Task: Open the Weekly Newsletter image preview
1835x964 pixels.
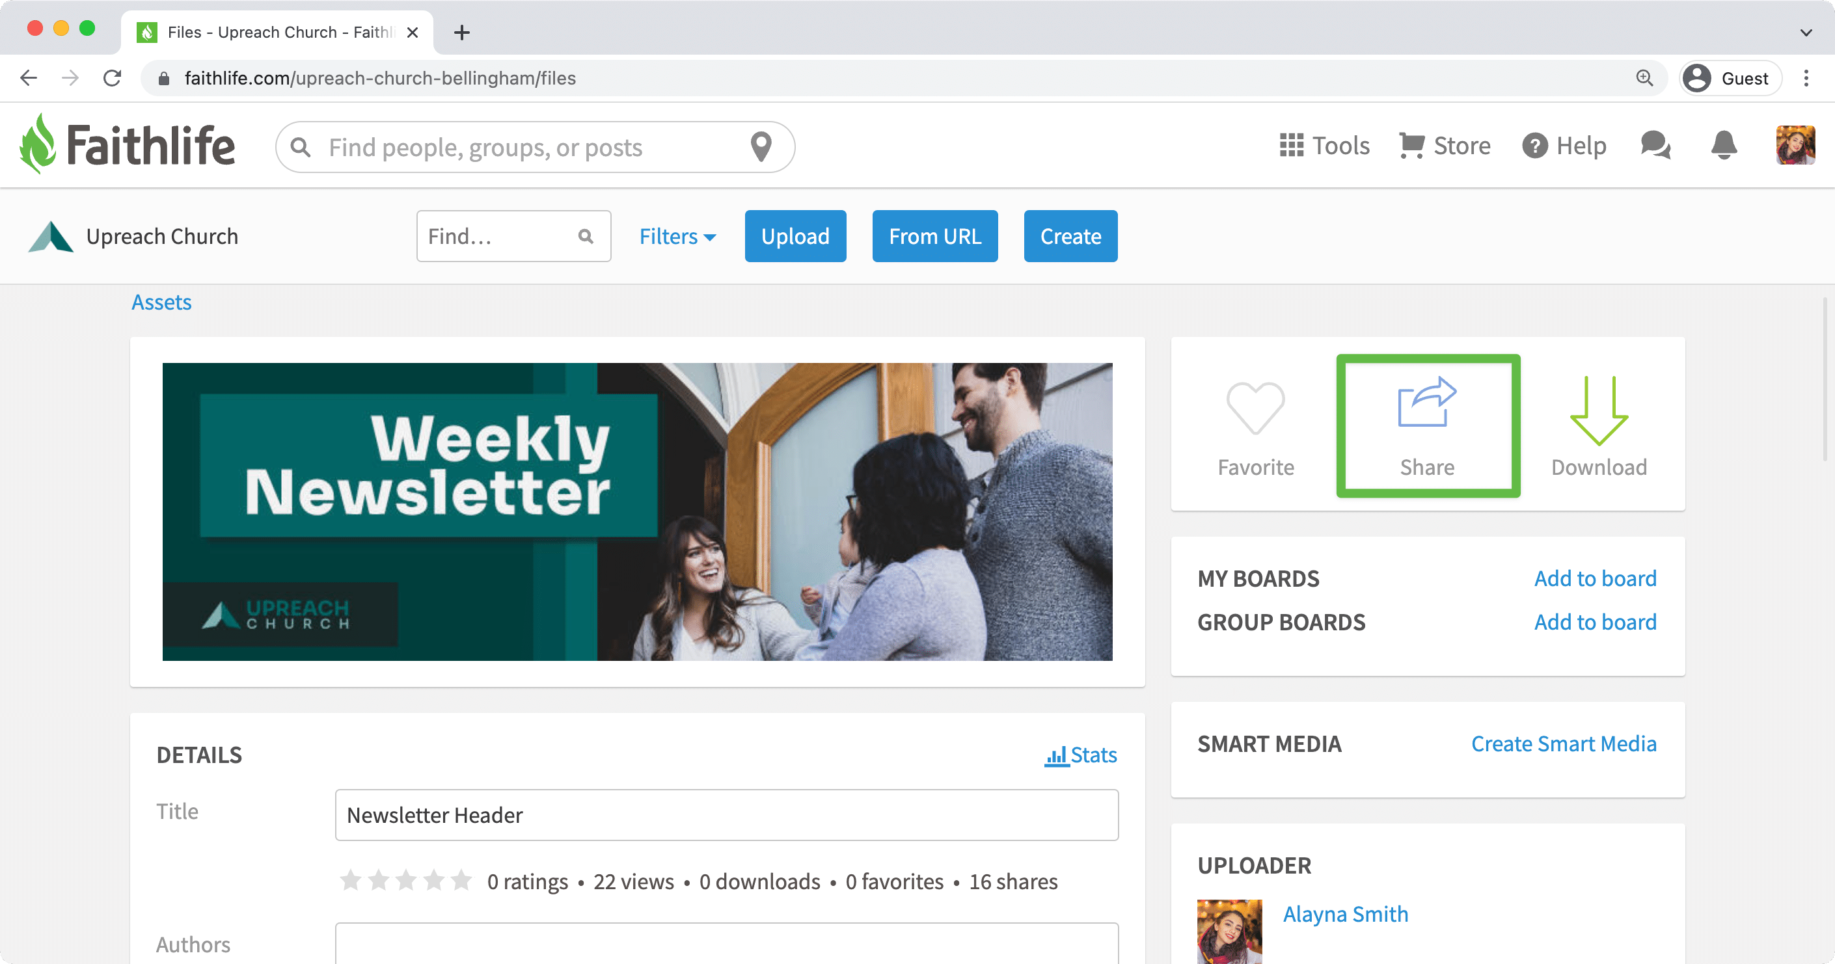Action: click(637, 511)
